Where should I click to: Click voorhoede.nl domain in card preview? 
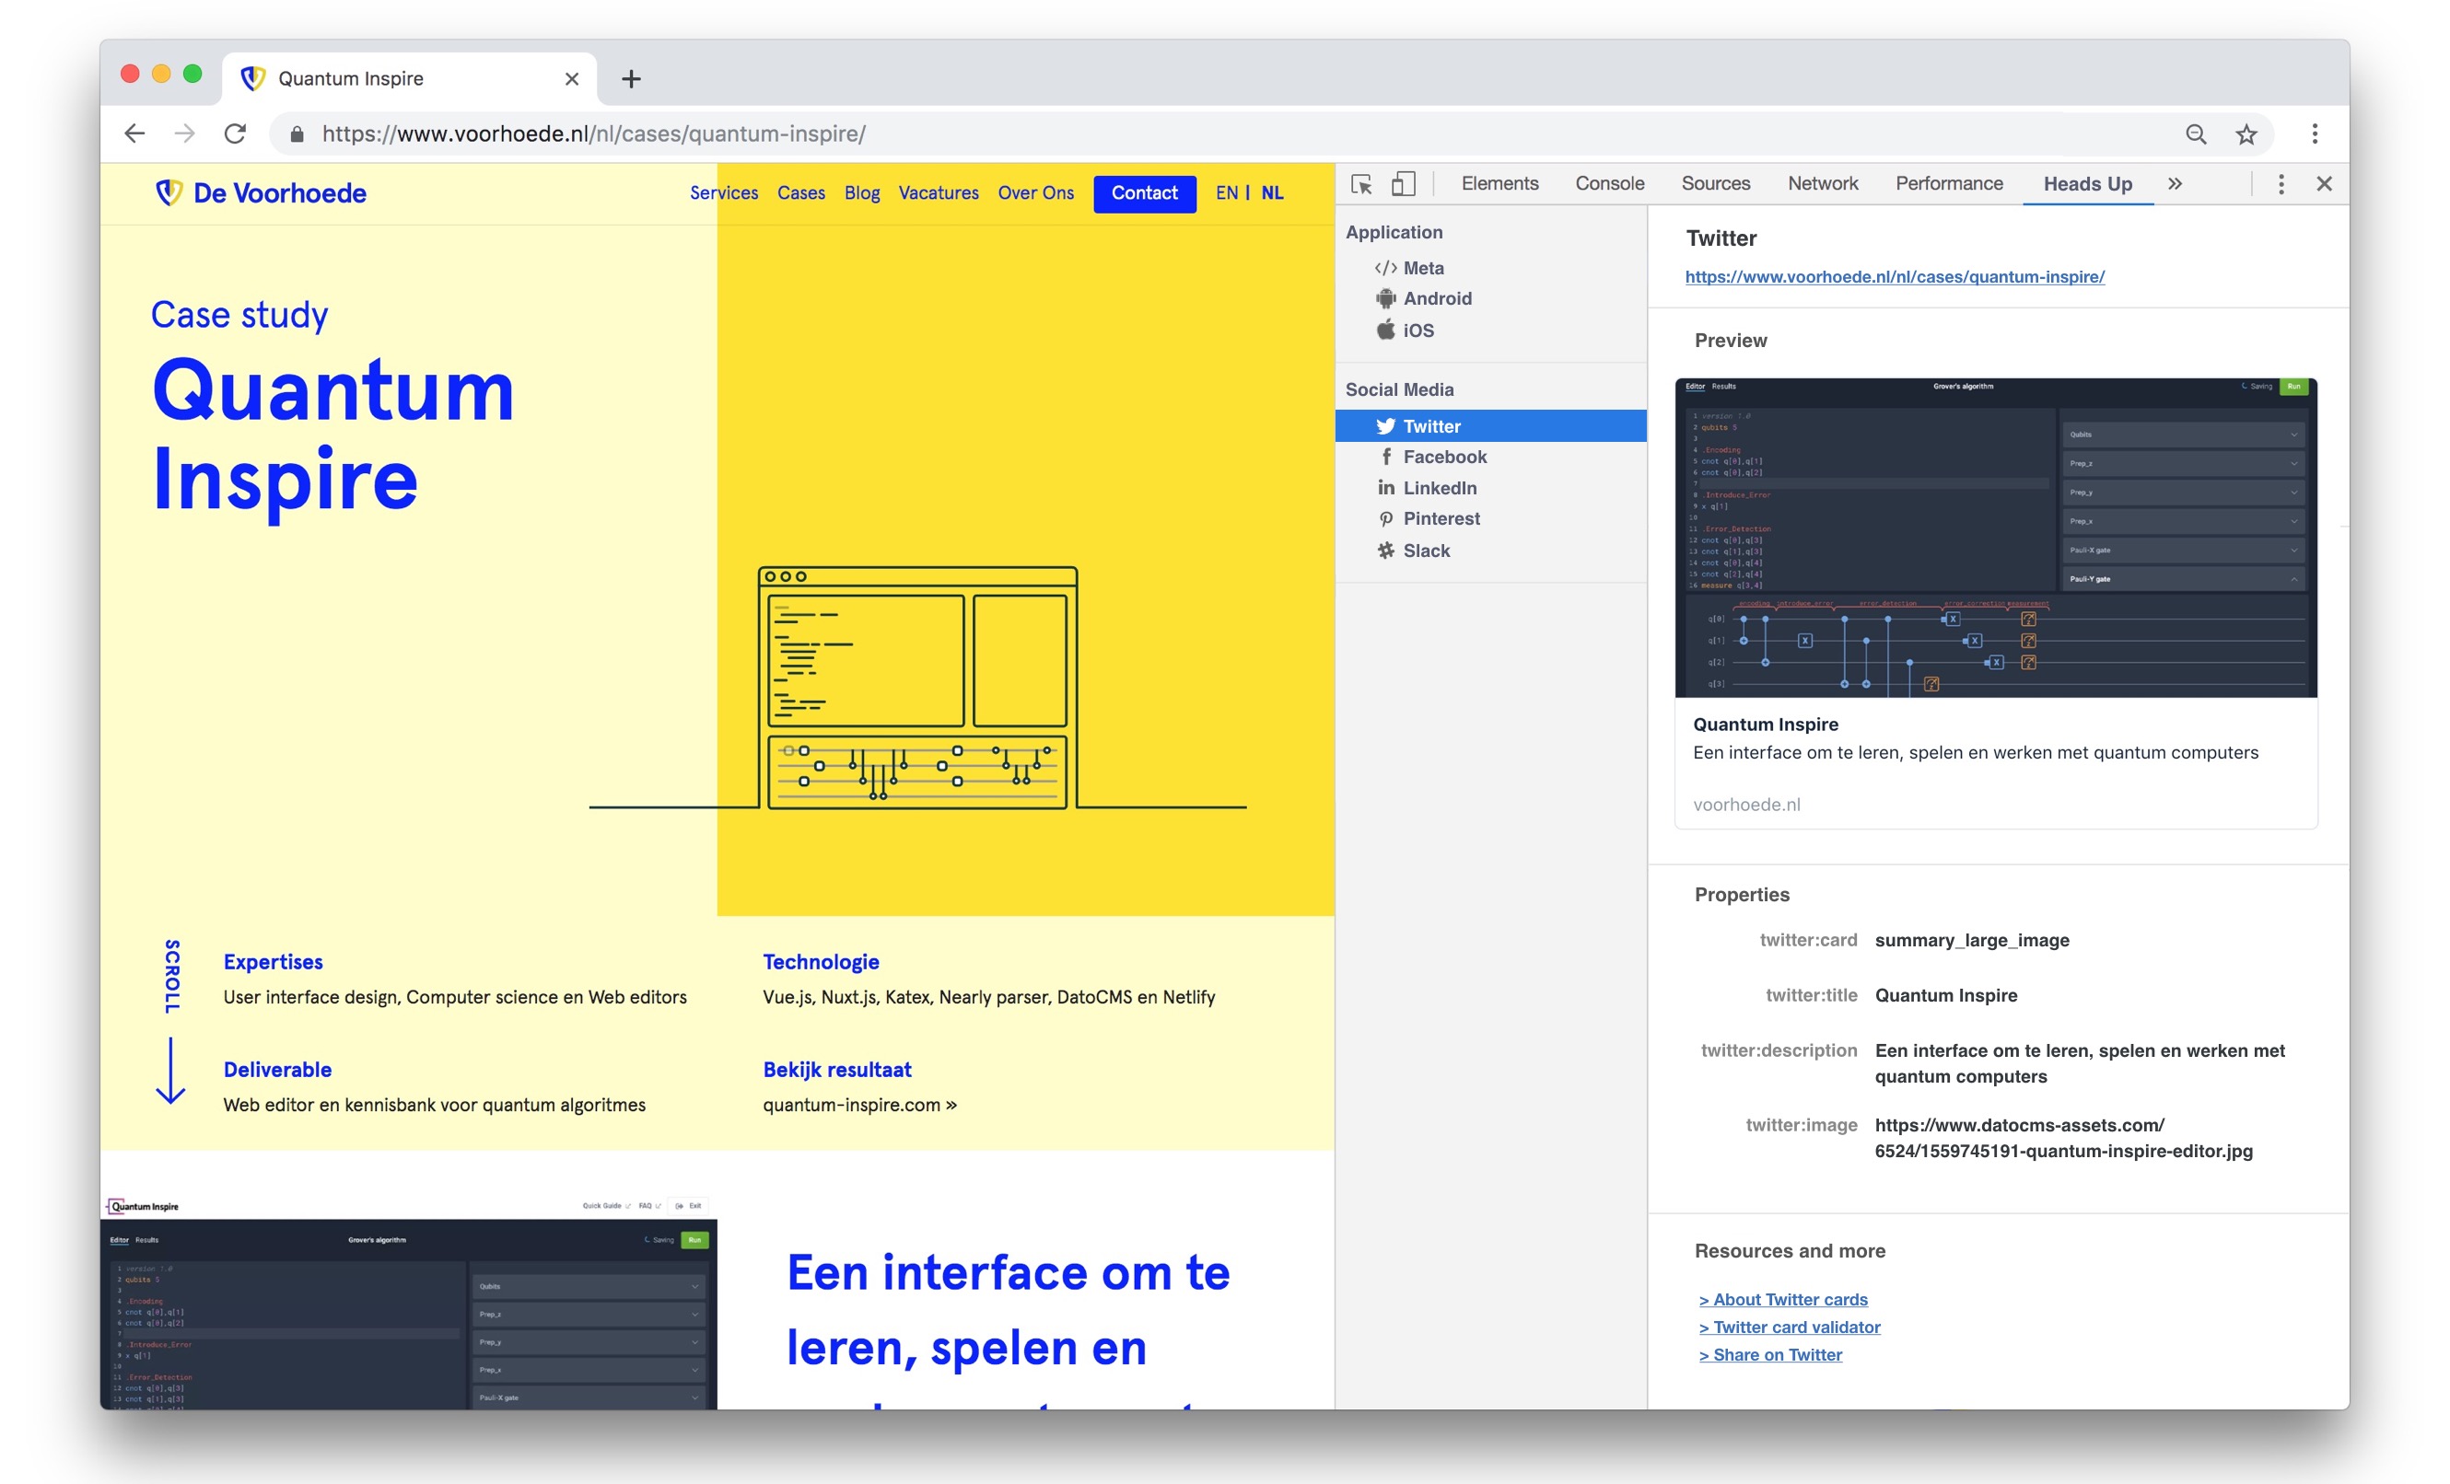pos(1746,806)
